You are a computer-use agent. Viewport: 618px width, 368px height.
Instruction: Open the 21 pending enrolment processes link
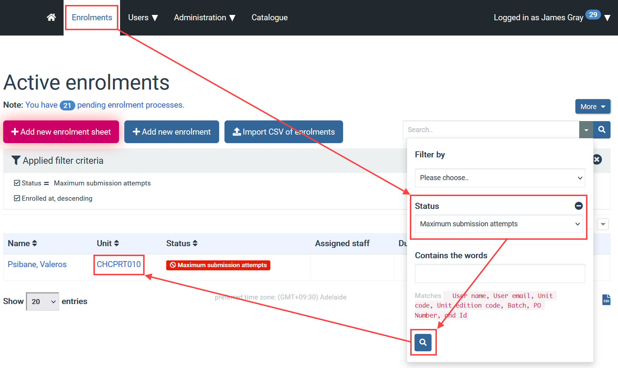(105, 105)
